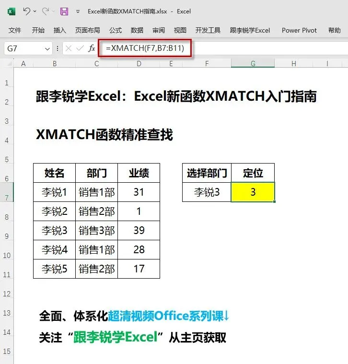Open the 公式 tab
This screenshot has width=348, height=364.
116,30
